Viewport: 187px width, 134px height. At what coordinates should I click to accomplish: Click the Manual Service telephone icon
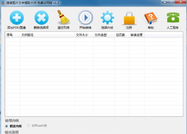pyautogui.click(x=173, y=18)
